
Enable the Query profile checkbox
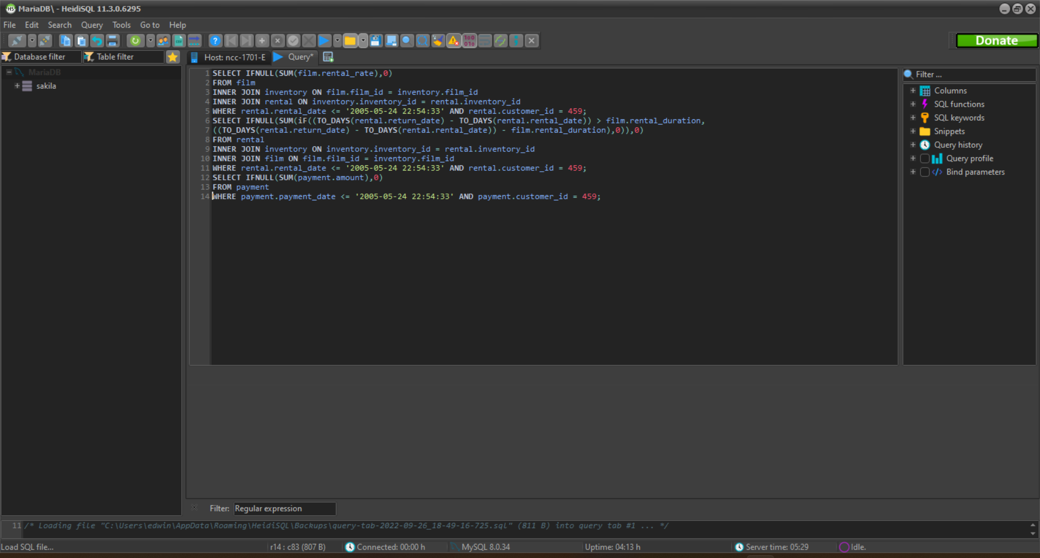point(925,158)
